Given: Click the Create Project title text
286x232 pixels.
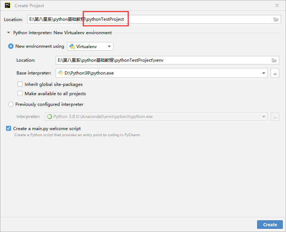Looking at the screenshot, I should click(x=29, y=6).
